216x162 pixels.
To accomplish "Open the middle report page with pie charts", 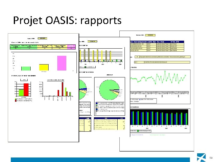I will tap(105, 87).
